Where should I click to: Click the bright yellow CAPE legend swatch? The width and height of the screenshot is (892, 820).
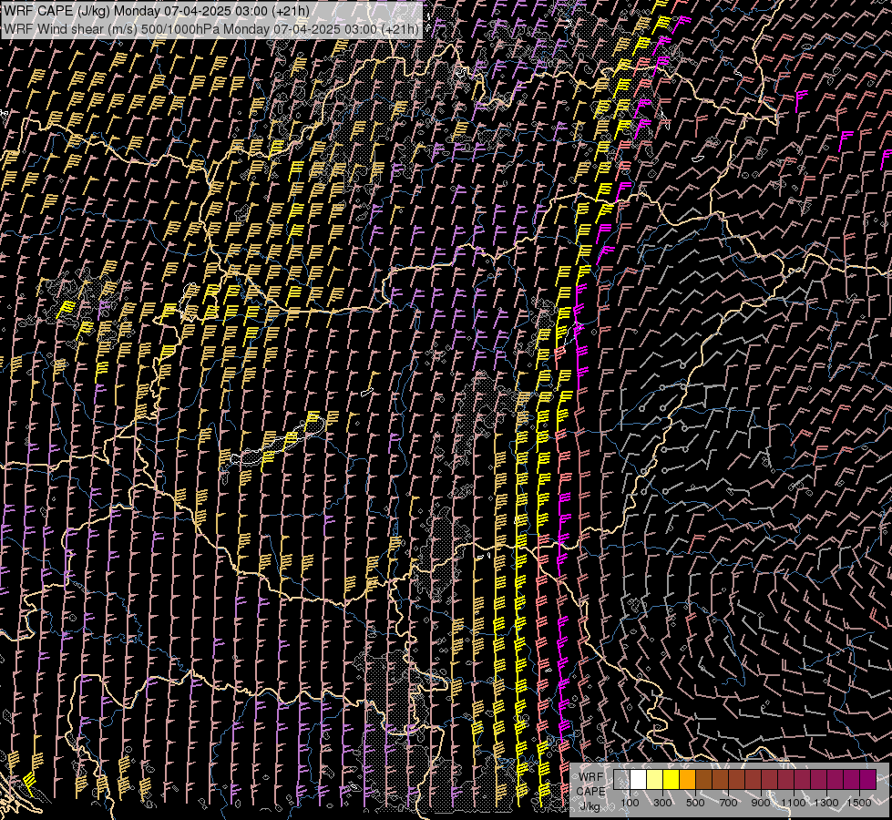tap(671, 780)
